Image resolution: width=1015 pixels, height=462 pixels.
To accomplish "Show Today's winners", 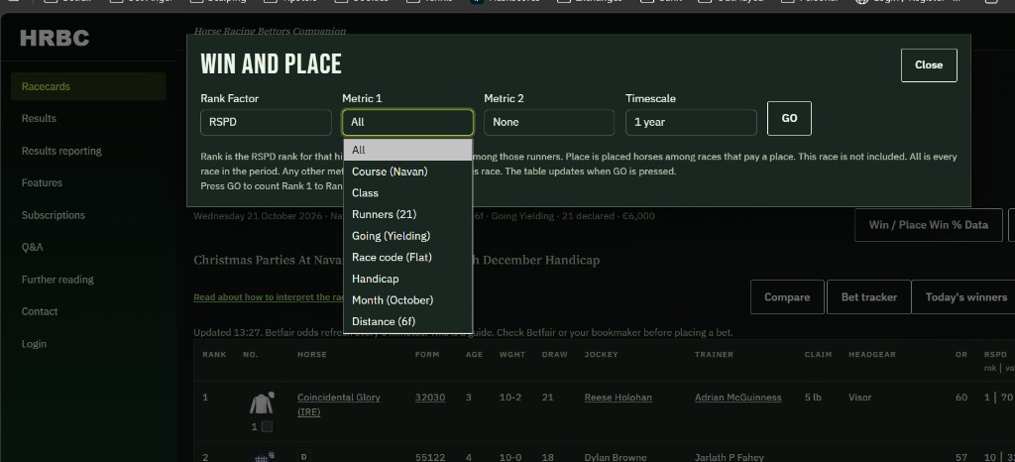I will point(965,297).
